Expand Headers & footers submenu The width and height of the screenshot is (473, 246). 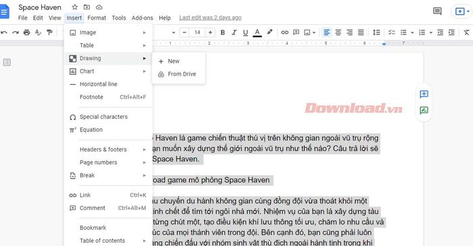(x=108, y=150)
